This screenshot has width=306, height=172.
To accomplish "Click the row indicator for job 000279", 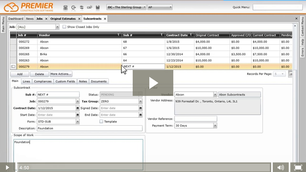I will click(13, 66).
